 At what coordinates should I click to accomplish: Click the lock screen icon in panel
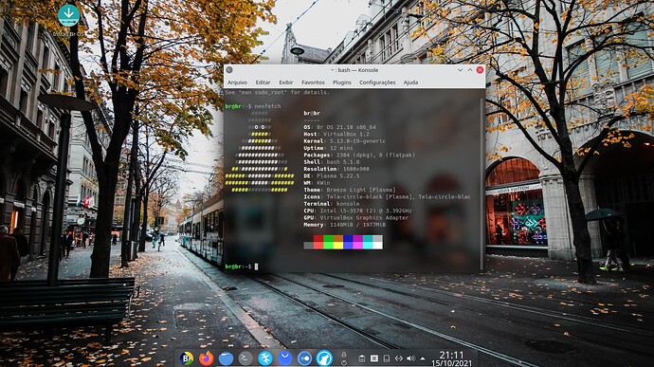point(344,354)
